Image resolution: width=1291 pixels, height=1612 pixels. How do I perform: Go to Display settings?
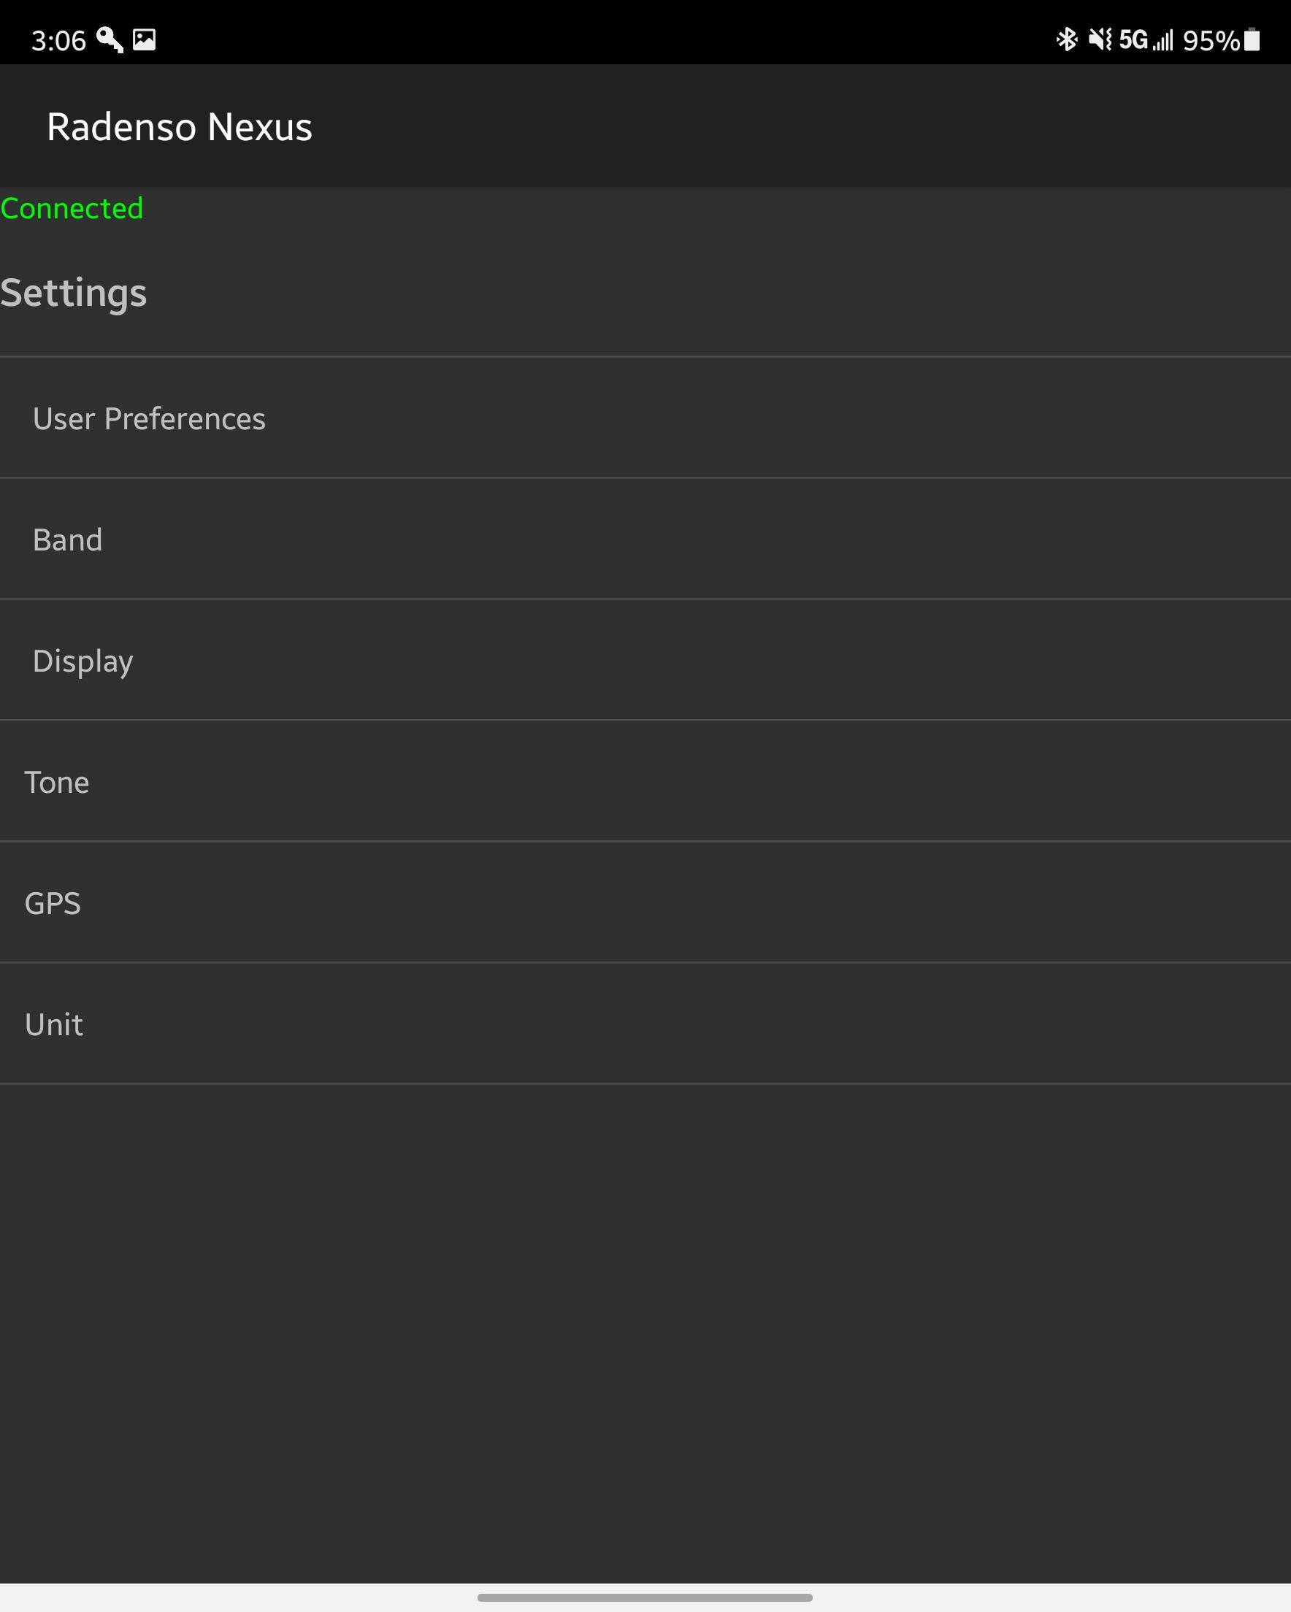pos(83,661)
